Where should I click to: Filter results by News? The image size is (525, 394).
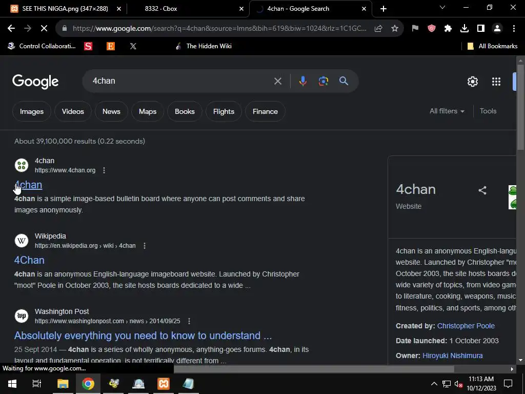tap(111, 111)
